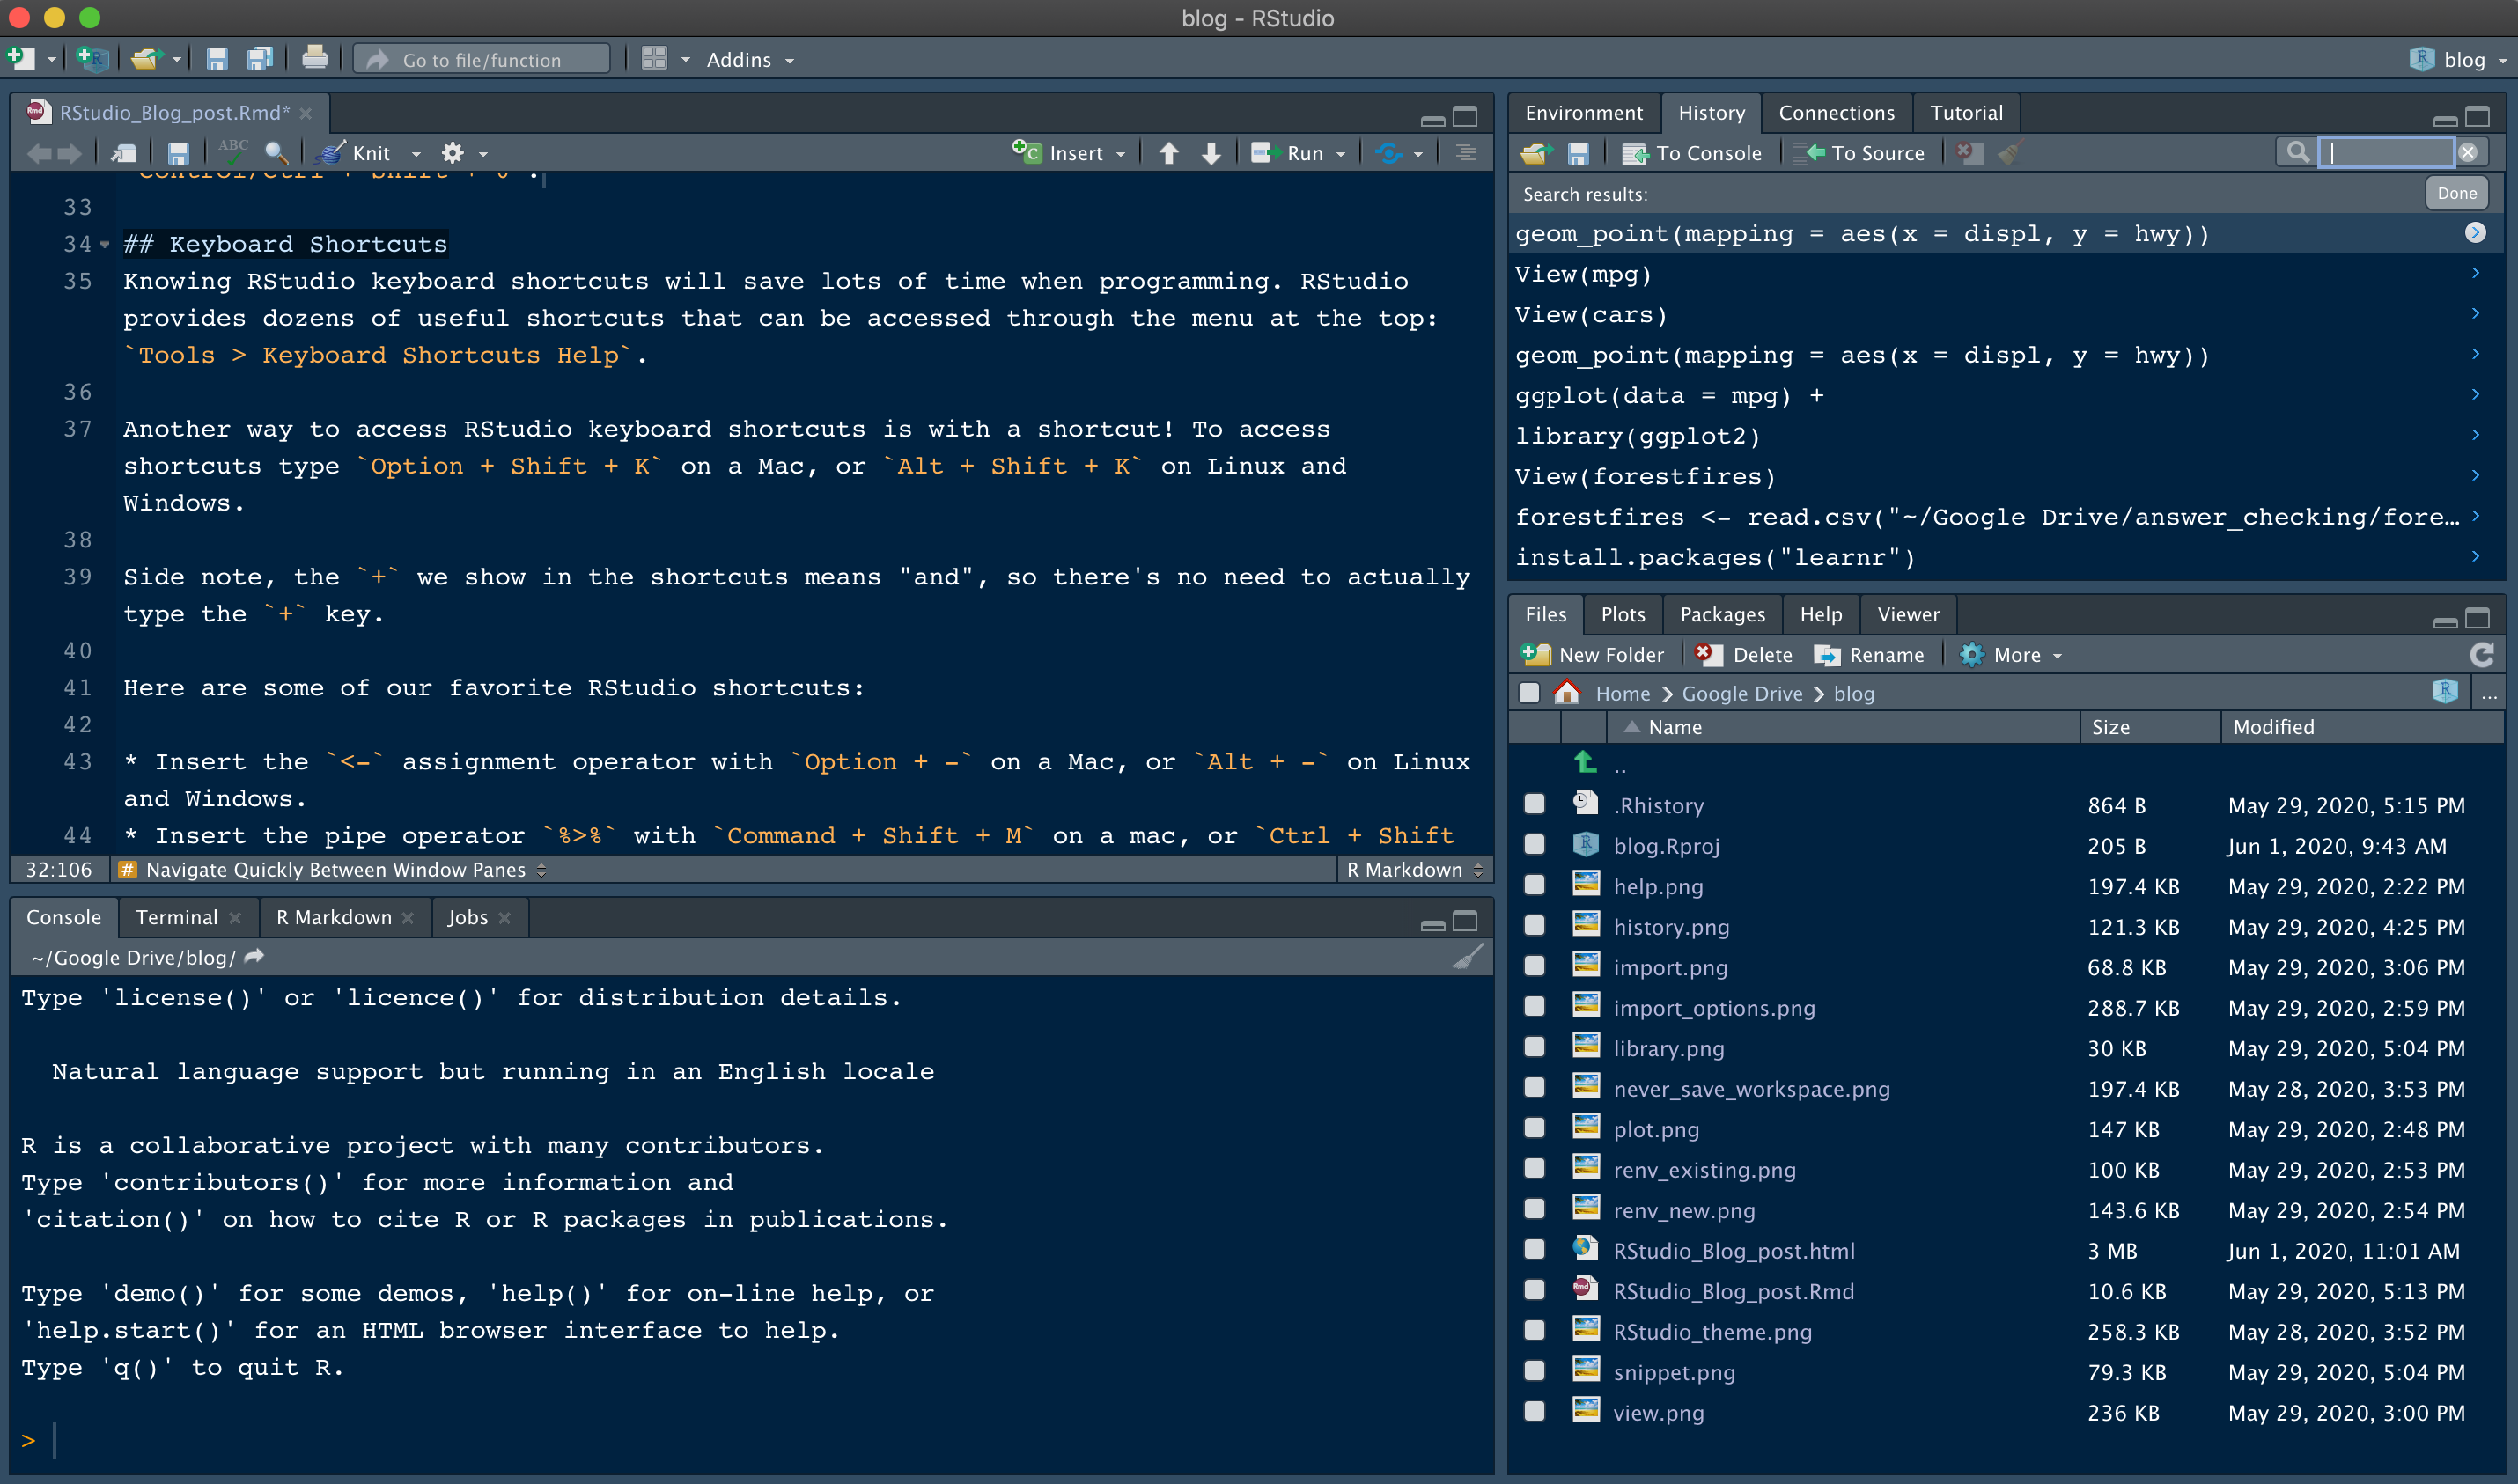Click the Source button in History panel
Screen dimensions: 2518x1484
(1860, 152)
